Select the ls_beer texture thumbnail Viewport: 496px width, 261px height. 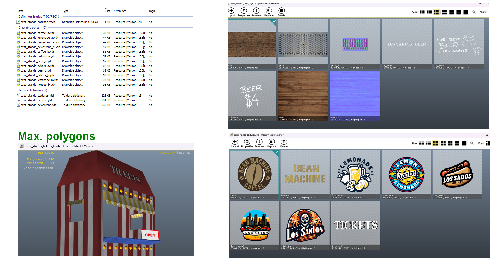(x=406, y=44)
